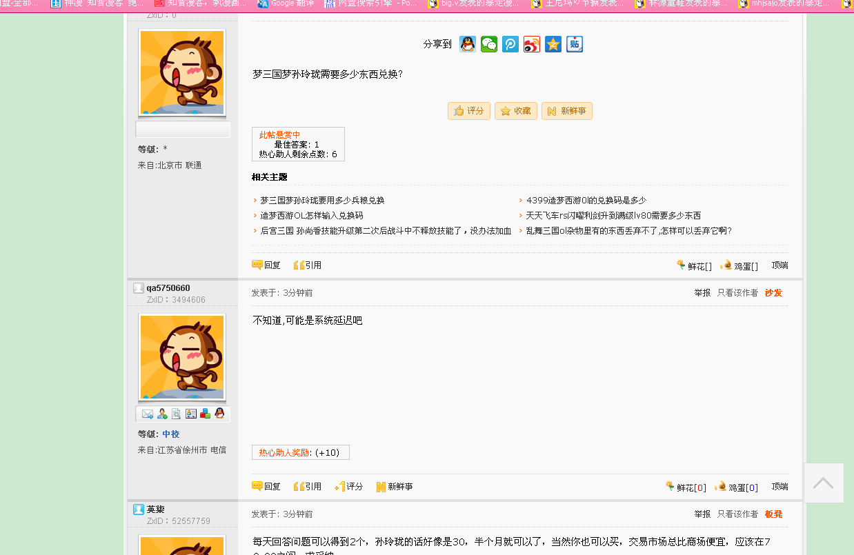Chat with qa5750660 via the QQ icon
The height and width of the screenshot is (555, 854).
[x=219, y=414]
